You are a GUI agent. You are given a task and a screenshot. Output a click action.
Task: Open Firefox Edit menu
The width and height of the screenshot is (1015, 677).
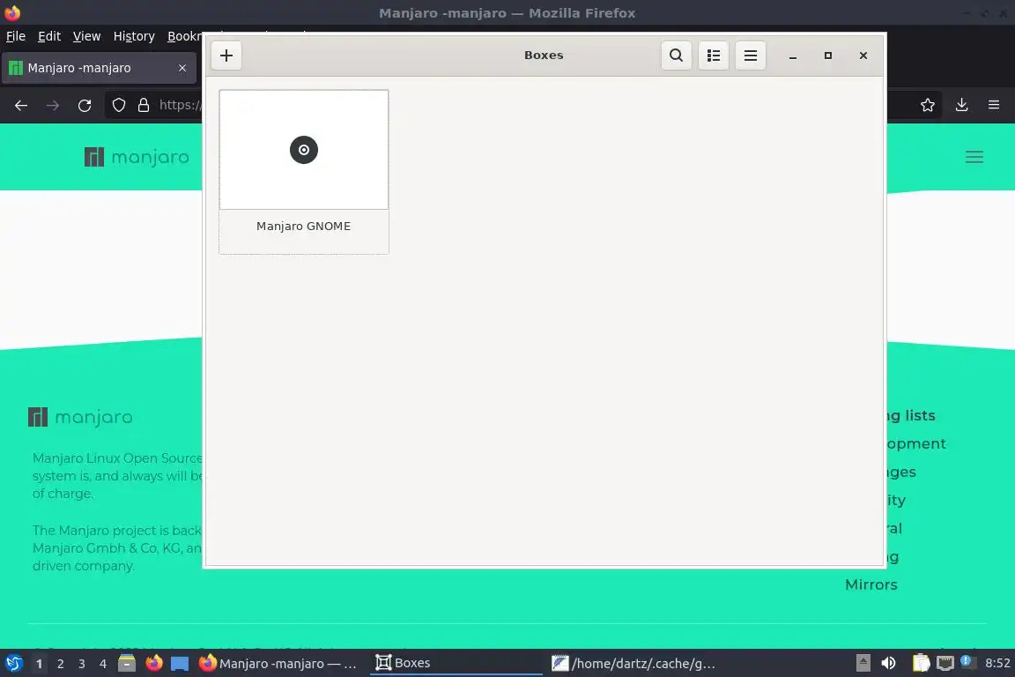click(x=49, y=36)
